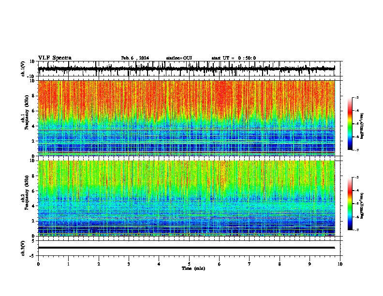Click the ch.2 spectrogram color bar

pyautogui.click(x=350, y=204)
